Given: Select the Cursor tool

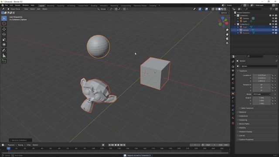Looking at the screenshot, I should 4,24.
